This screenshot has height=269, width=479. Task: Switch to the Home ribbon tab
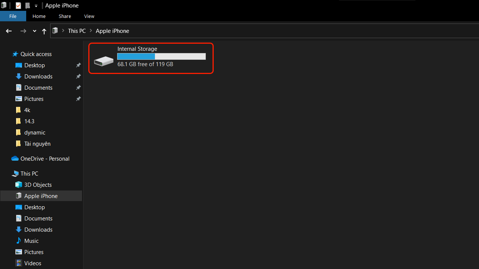[39, 16]
